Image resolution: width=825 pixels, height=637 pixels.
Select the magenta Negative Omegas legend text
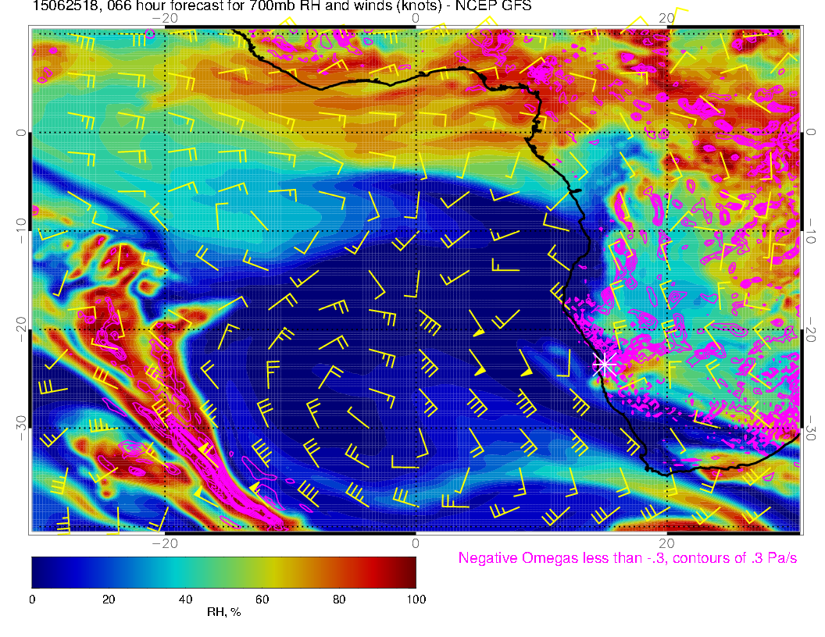click(627, 558)
